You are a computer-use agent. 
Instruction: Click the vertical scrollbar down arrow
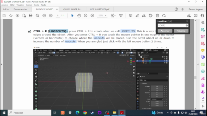195,108
